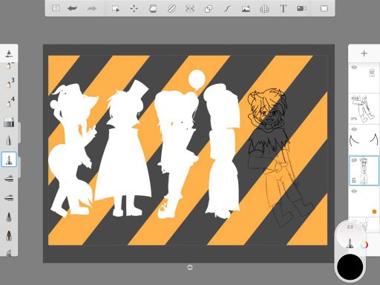Open the Ruler guides tool
380x285 pixels.
pos(171,9)
